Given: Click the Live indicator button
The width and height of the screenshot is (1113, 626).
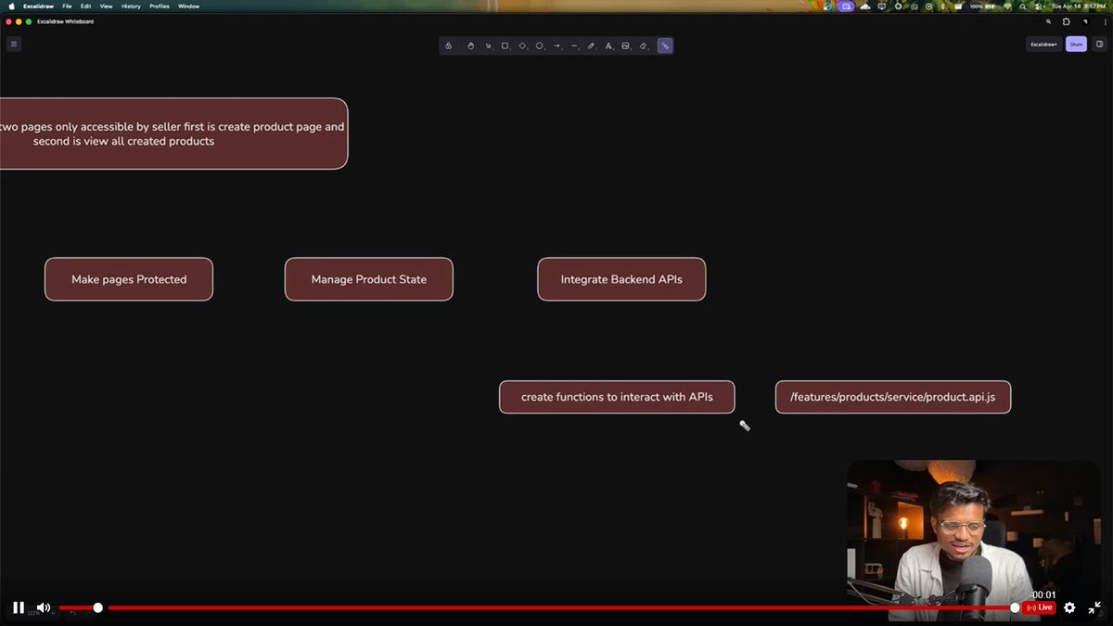Looking at the screenshot, I should point(1040,607).
